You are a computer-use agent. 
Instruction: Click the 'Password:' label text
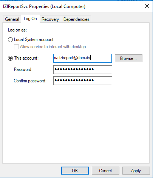coord(23,69)
